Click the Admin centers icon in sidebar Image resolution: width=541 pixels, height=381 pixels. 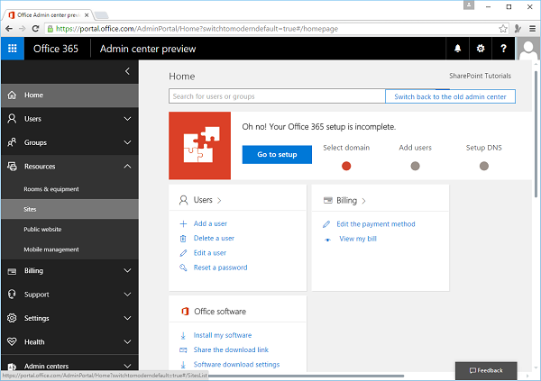(x=12, y=367)
